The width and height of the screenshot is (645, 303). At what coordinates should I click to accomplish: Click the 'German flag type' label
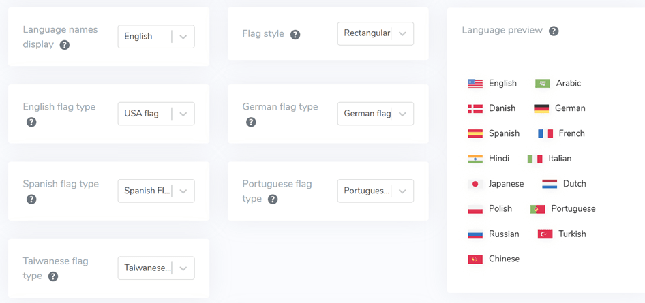tap(280, 107)
